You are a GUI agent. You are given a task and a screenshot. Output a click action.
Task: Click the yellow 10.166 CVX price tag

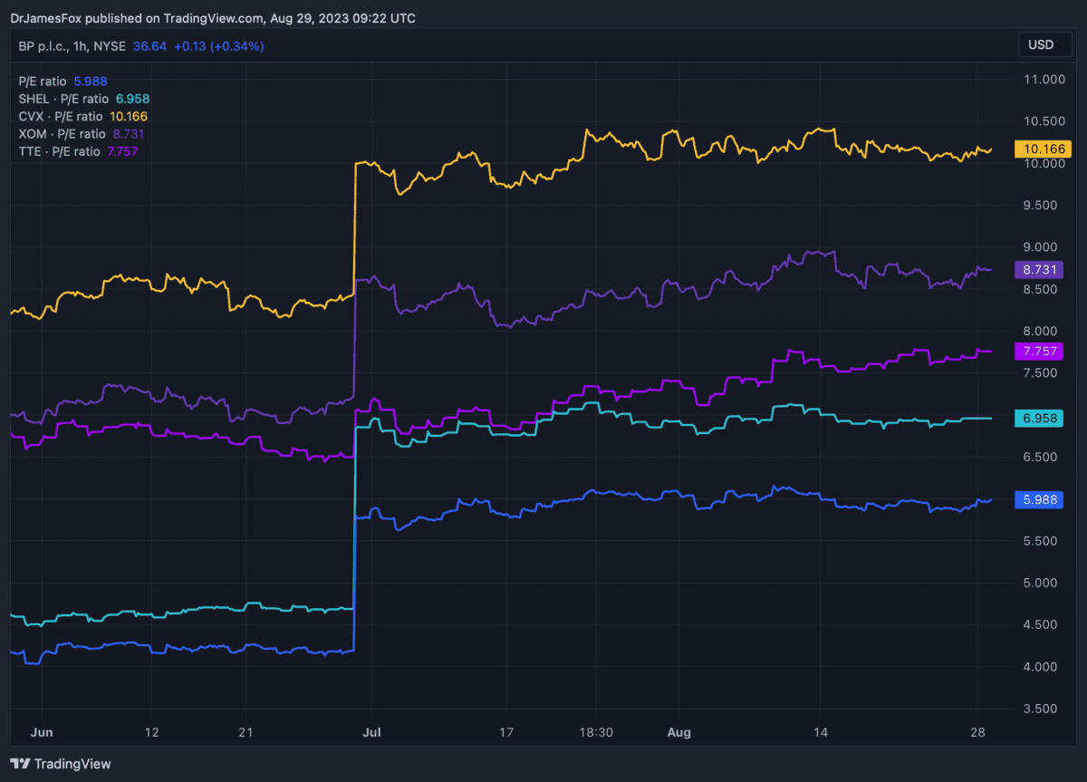click(x=1042, y=149)
